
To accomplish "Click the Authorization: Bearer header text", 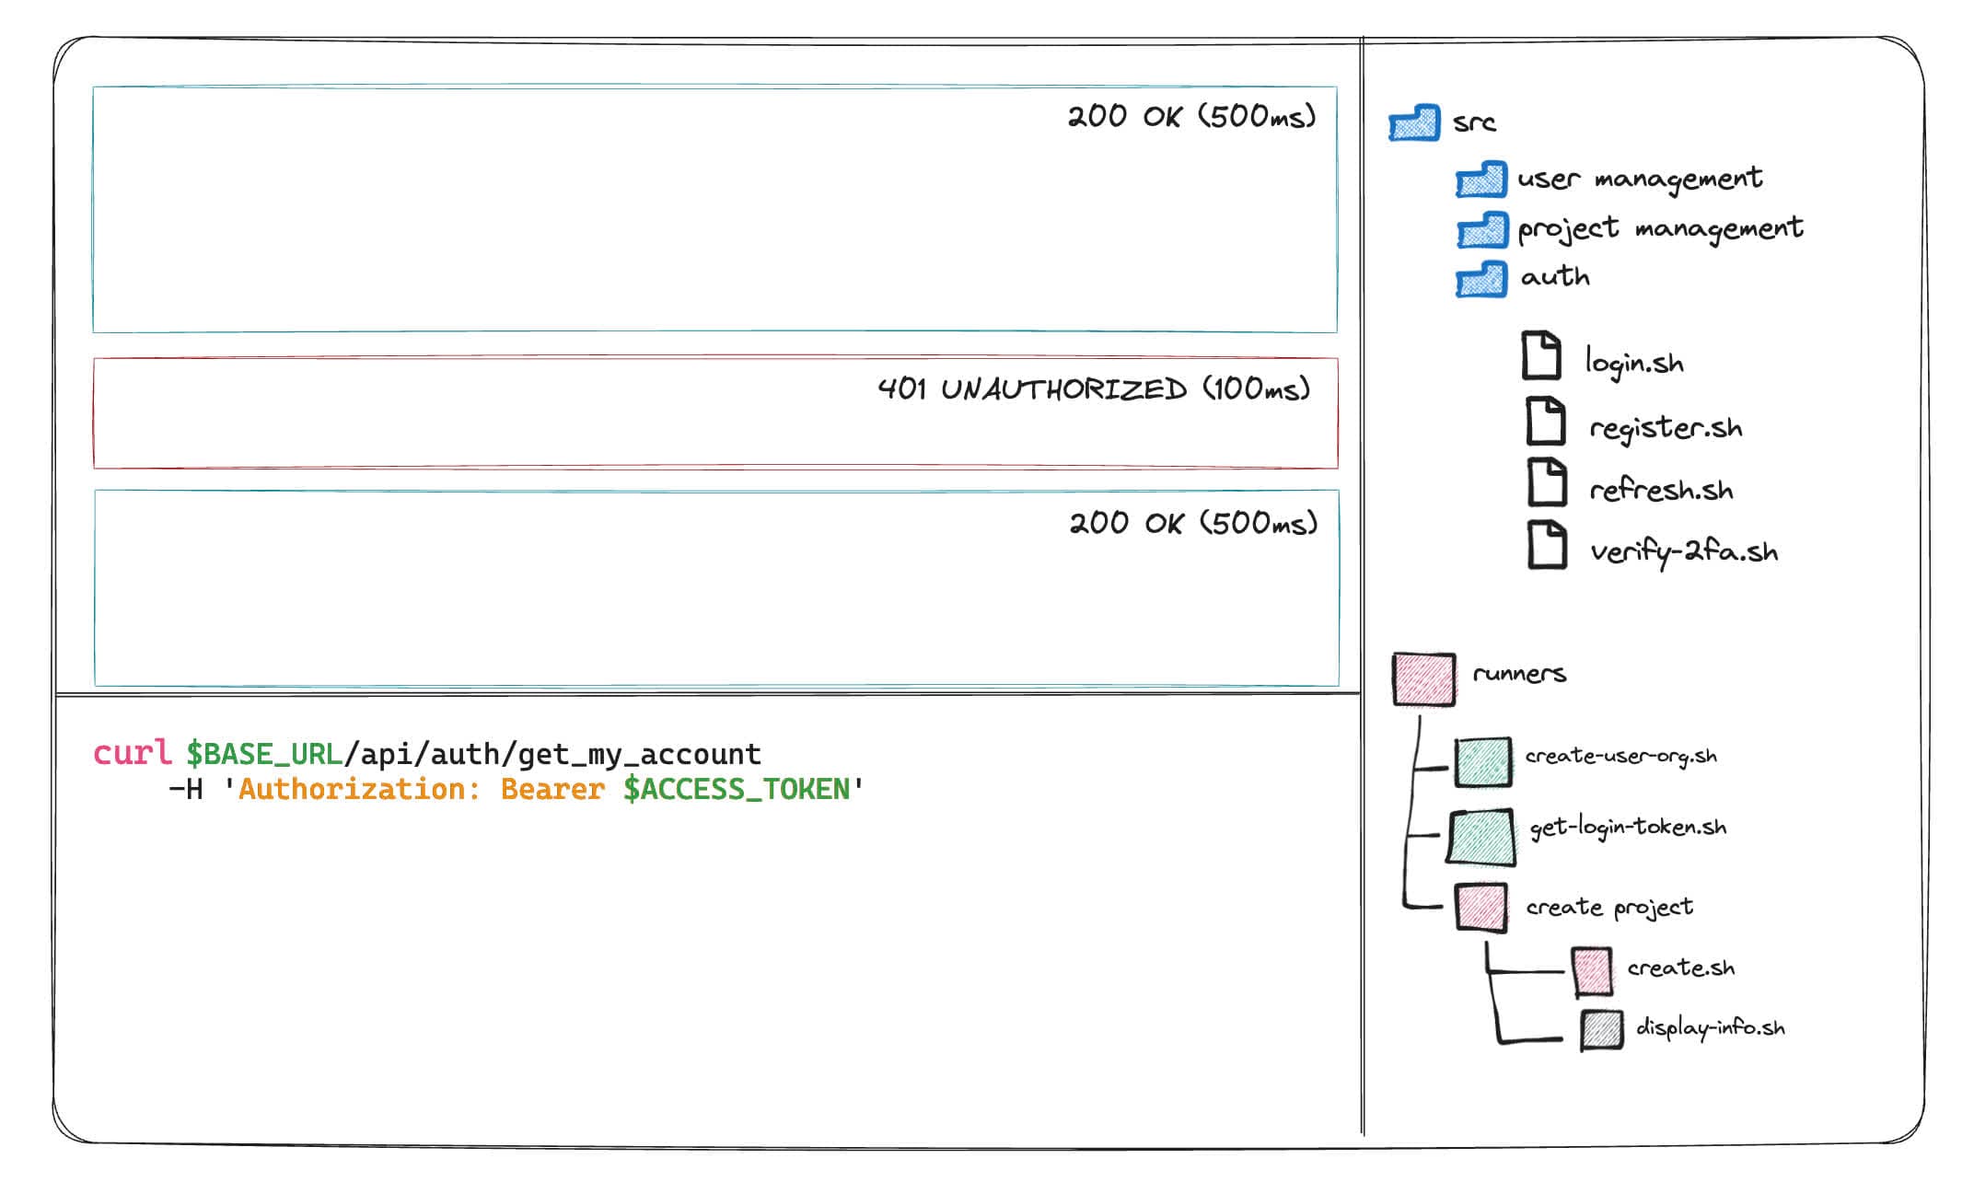I will (x=422, y=789).
